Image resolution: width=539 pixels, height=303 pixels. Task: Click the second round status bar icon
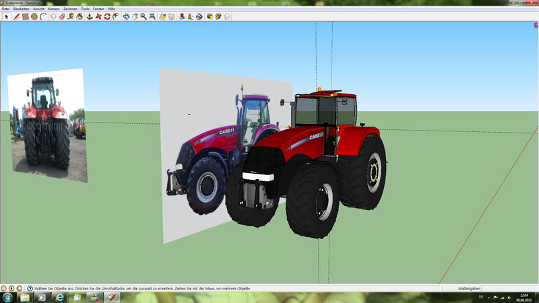point(11,289)
